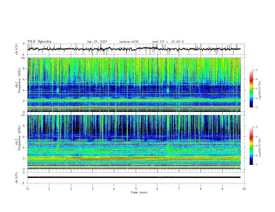Click the ch.2 color bar "log(PSD)(V²/Hz)" label
Viewport: 275px width, 212px height.
[260, 148]
